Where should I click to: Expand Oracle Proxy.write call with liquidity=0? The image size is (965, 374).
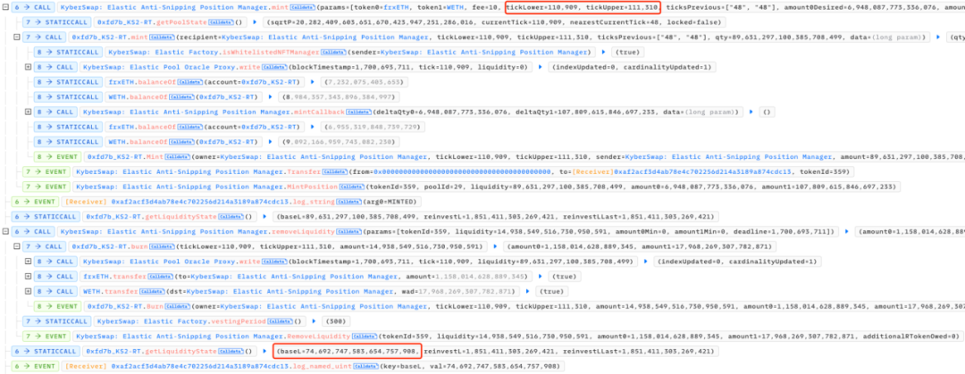[28, 67]
